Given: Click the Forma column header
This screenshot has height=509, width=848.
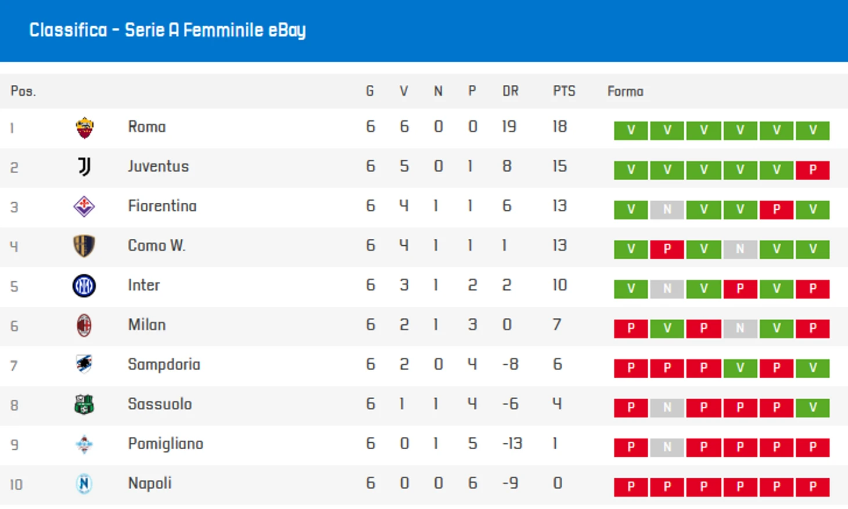Looking at the screenshot, I should pyautogui.click(x=625, y=91).
